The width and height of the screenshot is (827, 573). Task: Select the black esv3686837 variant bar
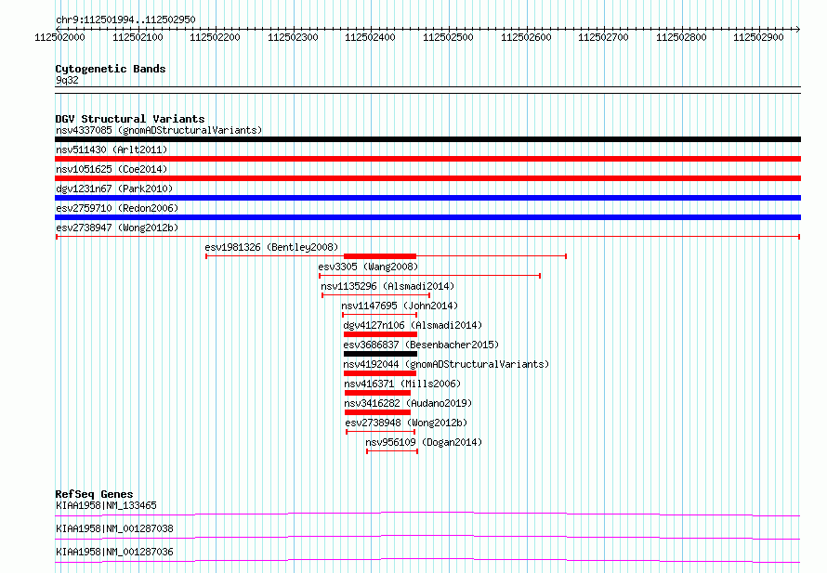tap(380, 354)
